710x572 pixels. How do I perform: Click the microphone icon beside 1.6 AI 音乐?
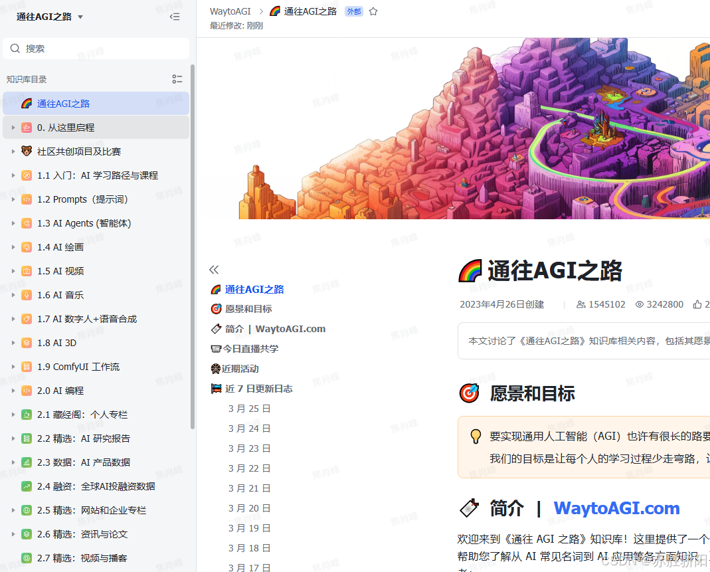tap(27, 295)
